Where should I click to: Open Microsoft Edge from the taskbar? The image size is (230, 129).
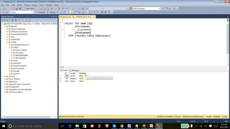click(x=70, y=126)
